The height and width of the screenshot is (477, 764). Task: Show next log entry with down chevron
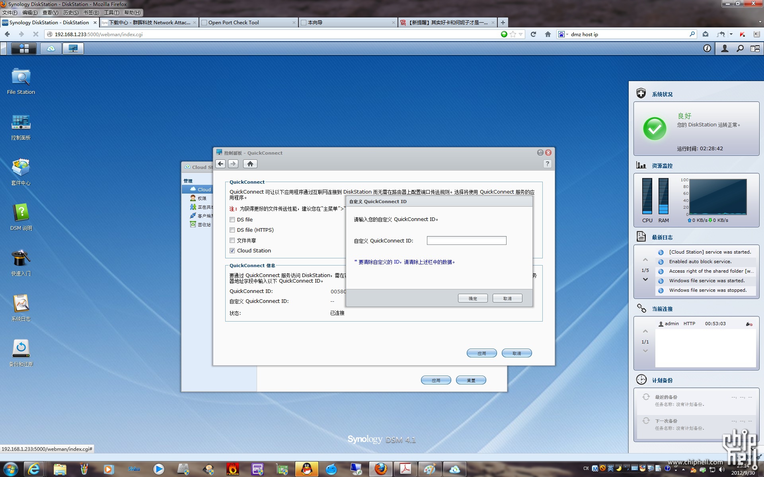(645, 279)
